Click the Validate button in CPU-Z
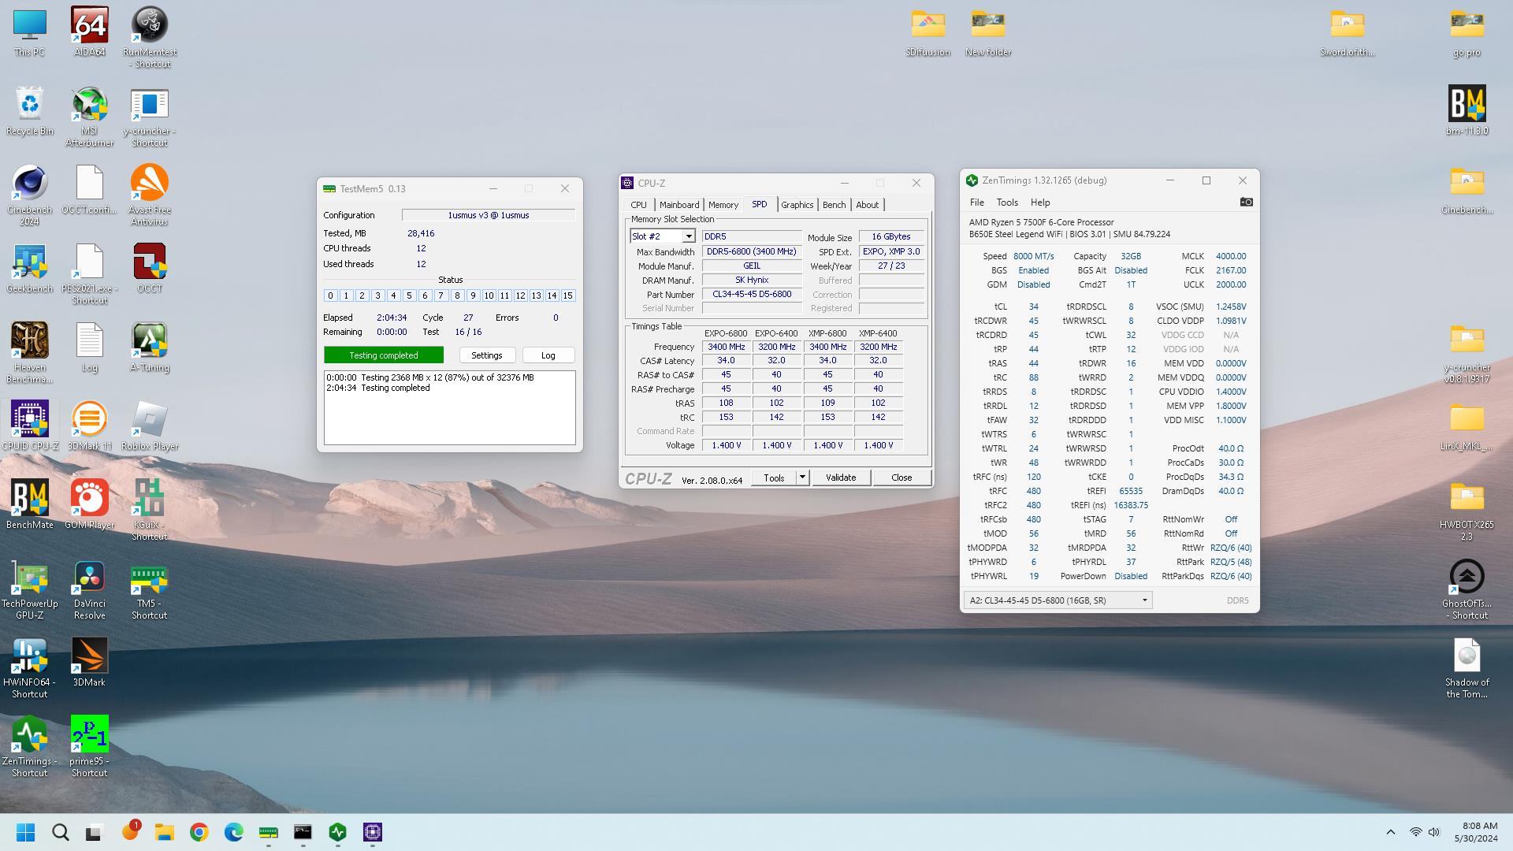 coord(840,478)
